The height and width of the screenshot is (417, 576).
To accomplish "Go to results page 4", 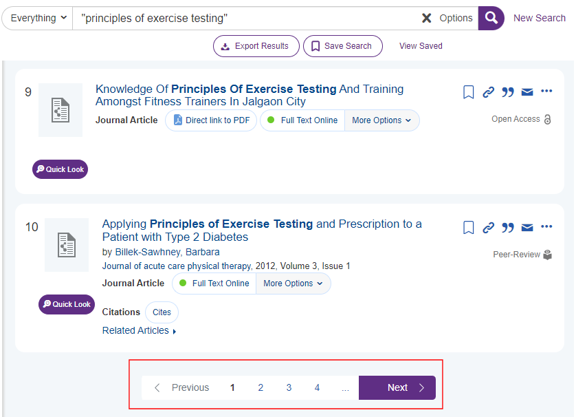I will [x=317, y=387].
